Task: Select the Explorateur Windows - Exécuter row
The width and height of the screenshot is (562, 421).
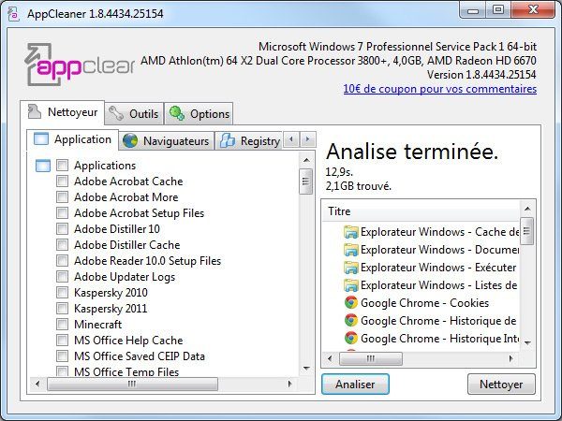Action: [421, 268]
